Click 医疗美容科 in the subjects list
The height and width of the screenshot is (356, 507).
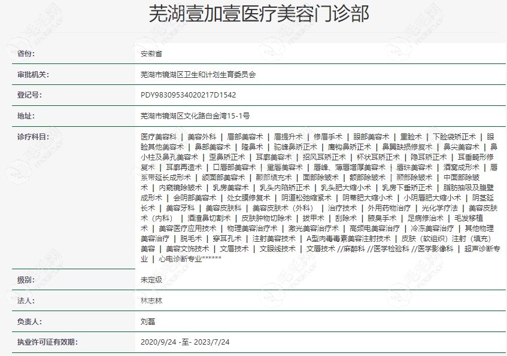tap(159, 137)
